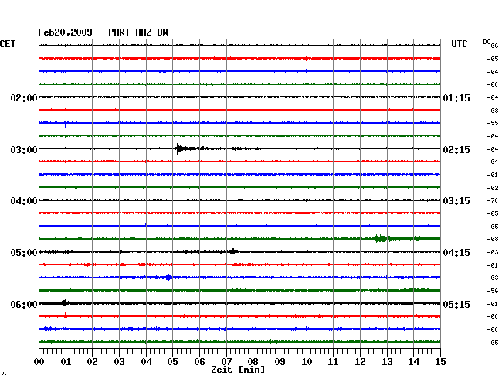Select the CET timezone label
The image size is (502, 382).
[8, 44]
